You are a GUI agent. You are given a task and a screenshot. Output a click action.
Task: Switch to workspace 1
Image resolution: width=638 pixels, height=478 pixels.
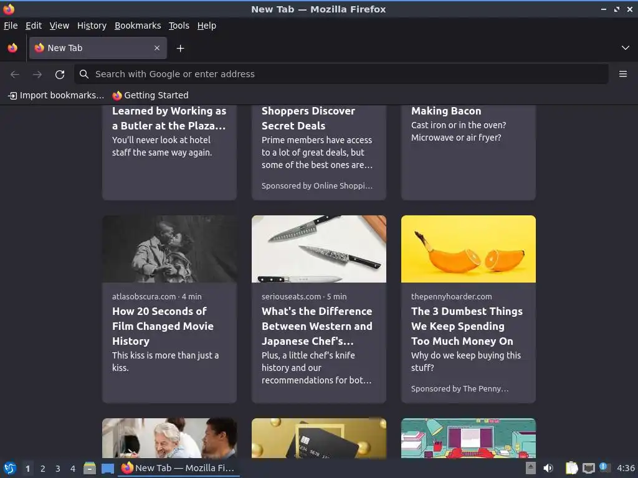[x=27, y=469]
